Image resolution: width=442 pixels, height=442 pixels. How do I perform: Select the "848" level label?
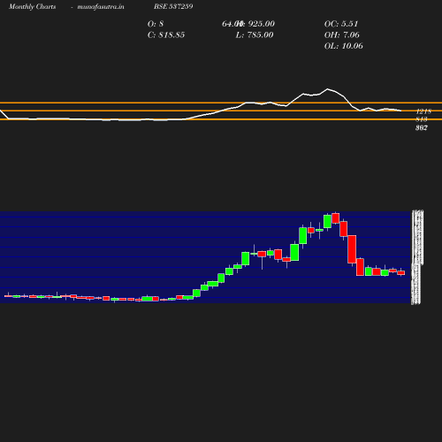(x=422, y=119)
